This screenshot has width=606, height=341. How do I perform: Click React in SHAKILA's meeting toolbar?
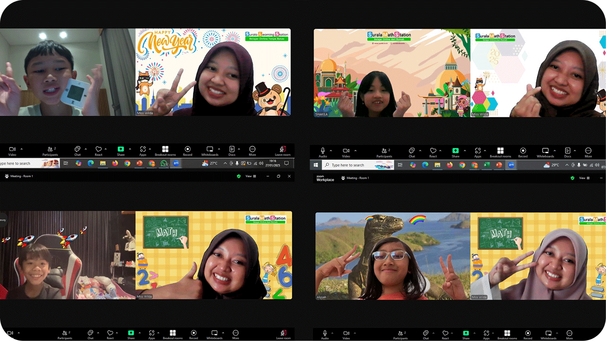coord(433,152)
